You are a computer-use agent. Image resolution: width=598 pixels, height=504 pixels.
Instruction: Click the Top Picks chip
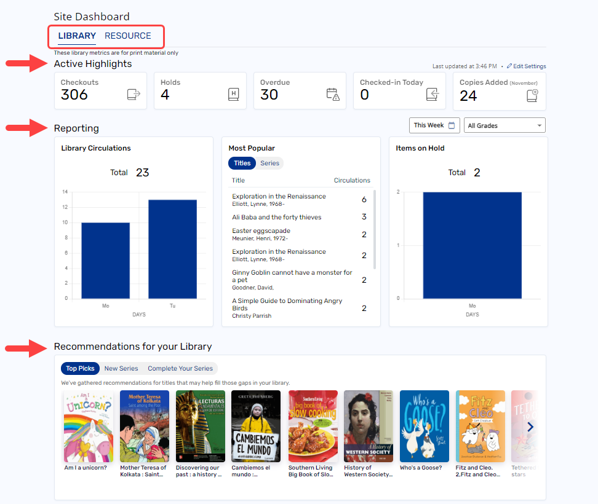click(x=80, y=368)
